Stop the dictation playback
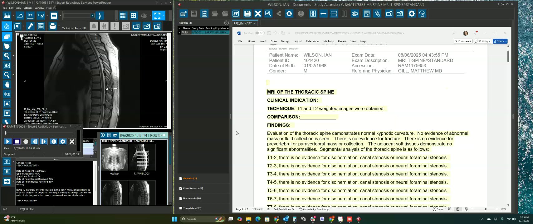This screenshot has height=224, width=533. [17, 142]
